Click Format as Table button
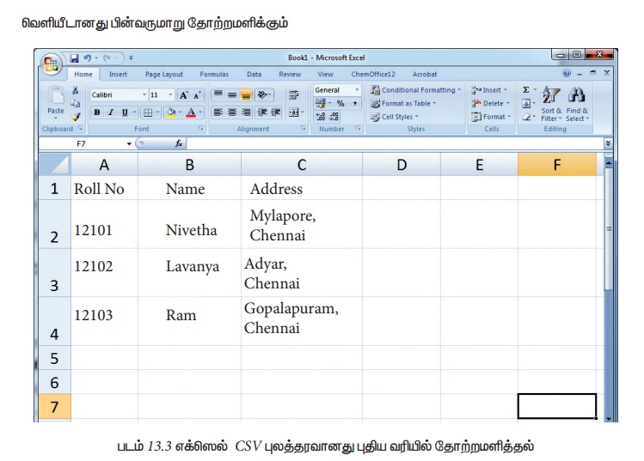 (404, 103)
